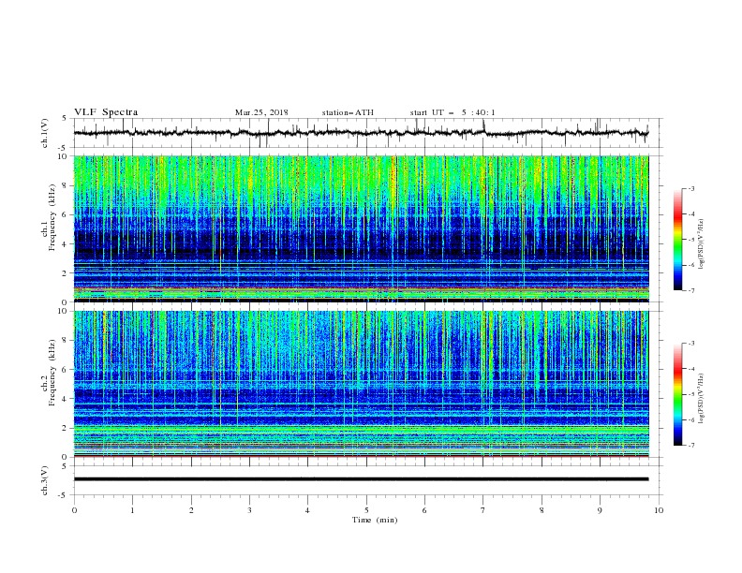Click the -3 tick of ch.1 colorbar
Image resolution: width=742 pixels, height=573 pixels.
[691, 188]
